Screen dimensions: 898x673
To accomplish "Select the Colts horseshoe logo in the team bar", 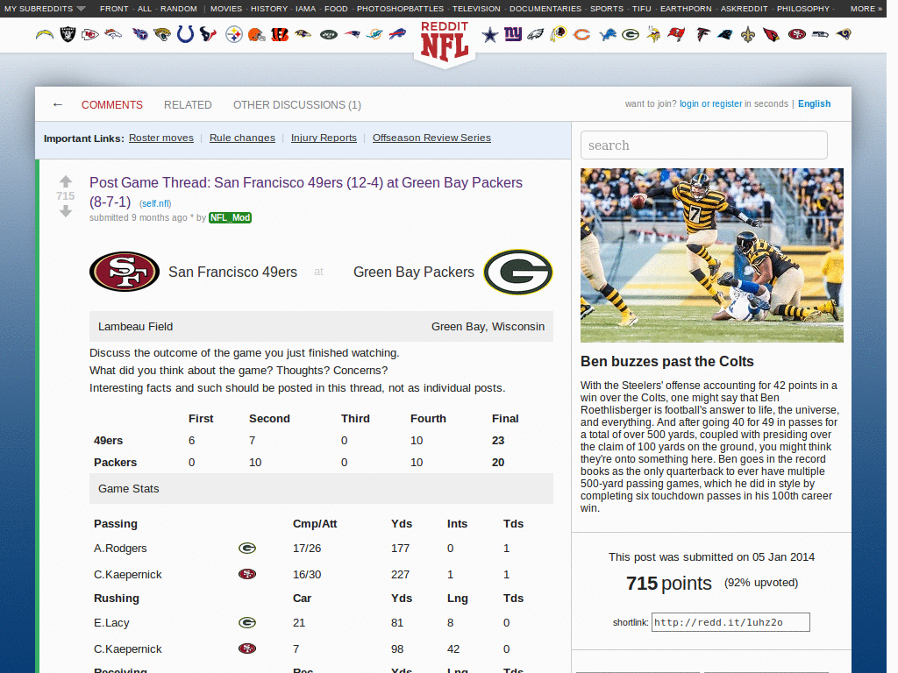I will click(185, 35).
